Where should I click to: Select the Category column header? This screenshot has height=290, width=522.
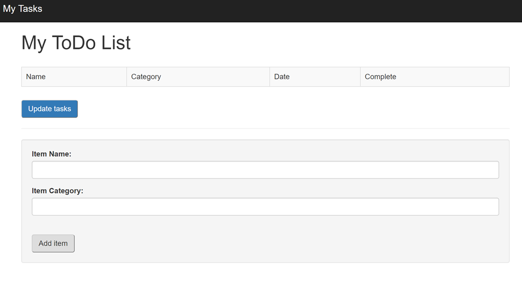click(x=198, y=77)
